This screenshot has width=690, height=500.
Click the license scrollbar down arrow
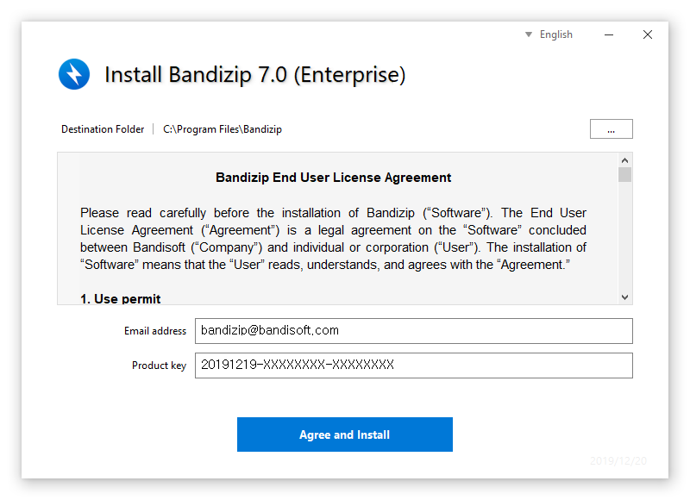625,297
